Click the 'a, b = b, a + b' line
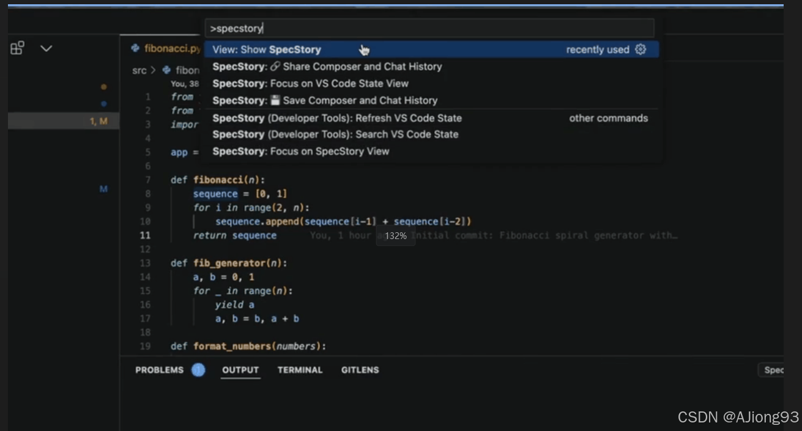 [x=257, y=319]
